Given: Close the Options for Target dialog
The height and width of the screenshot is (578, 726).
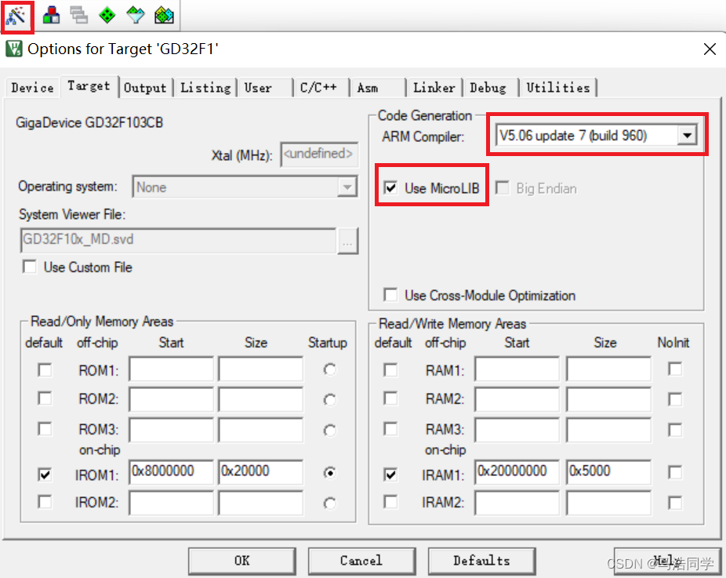Looking at the screenshot, I should point(710,49).
